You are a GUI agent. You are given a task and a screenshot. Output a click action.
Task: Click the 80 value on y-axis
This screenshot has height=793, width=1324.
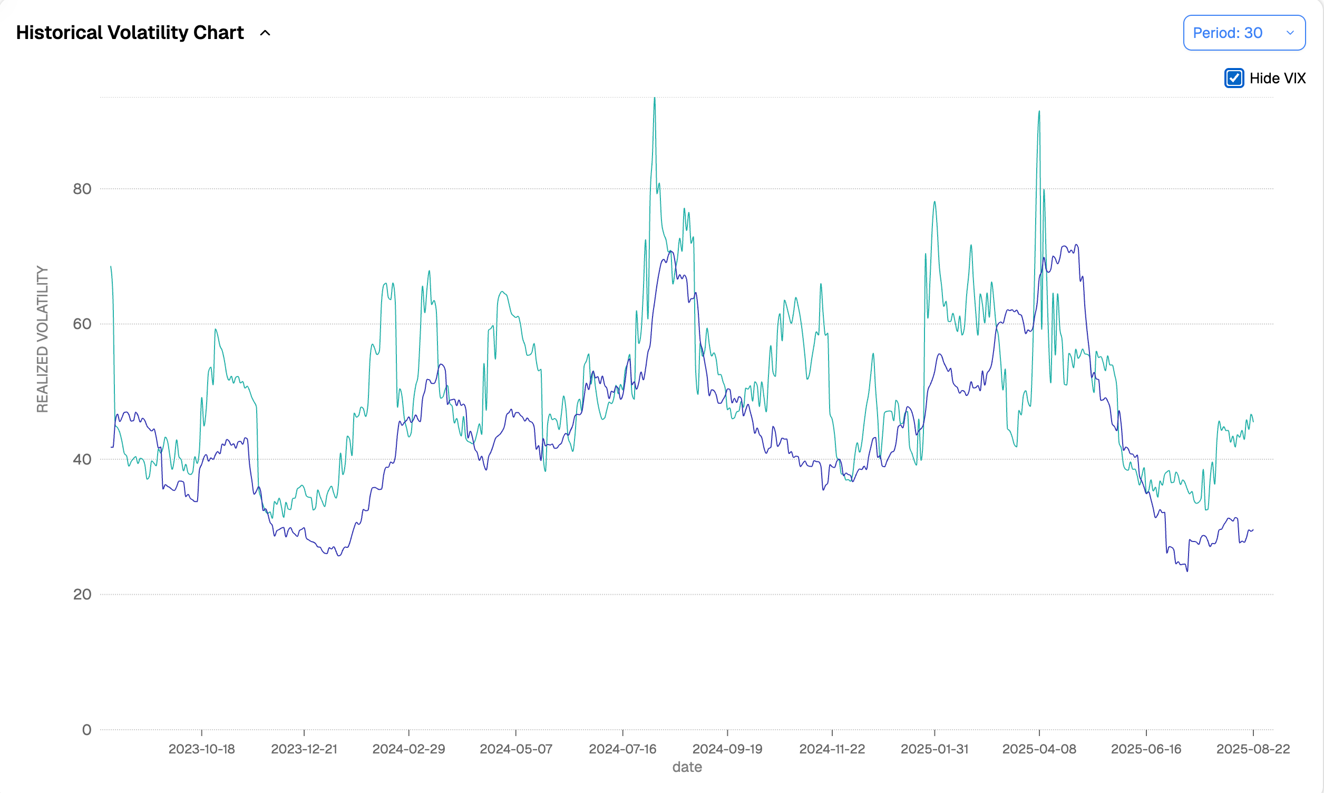(x=82, y=189)
